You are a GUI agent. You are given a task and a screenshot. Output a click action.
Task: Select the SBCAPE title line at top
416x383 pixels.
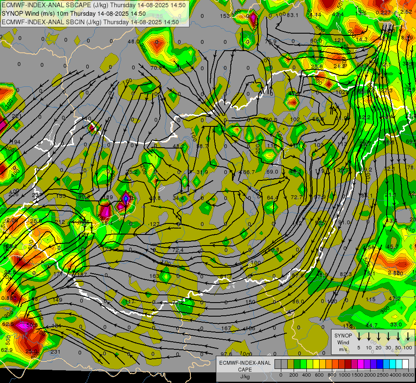click(x=93, y=5)
